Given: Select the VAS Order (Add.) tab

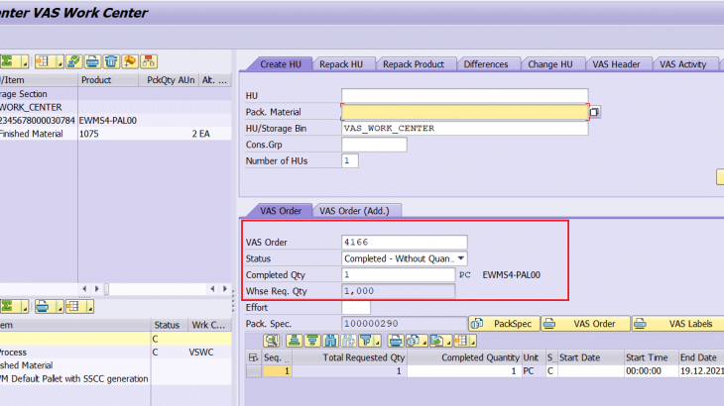Looking at the screenshot, I should coord(354,211).
